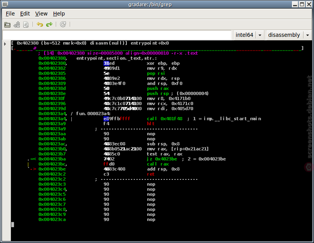The width and height of the screenshot is (314, 243).
Task: Minimize the gradare window
Action: [295, 4]
